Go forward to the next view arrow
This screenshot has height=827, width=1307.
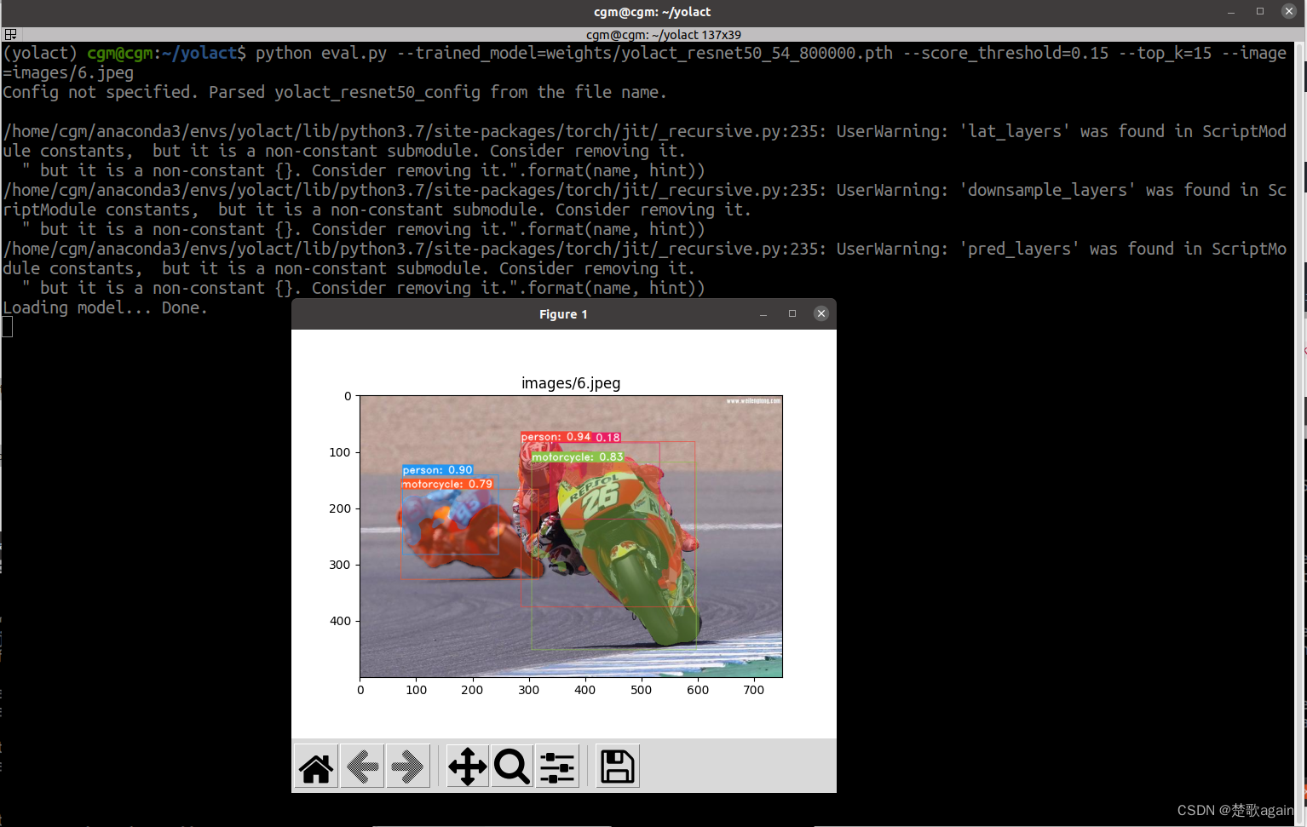(x=408, y=767)
